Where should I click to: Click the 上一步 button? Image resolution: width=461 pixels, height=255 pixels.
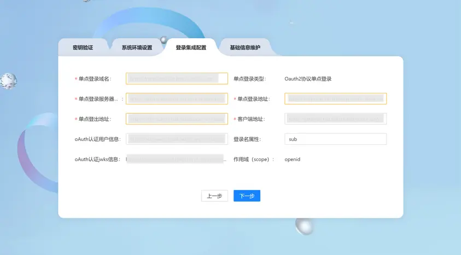214,195
